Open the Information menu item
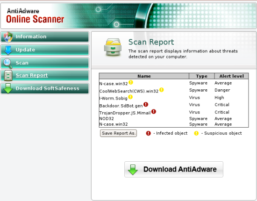The height and width of the screenshot is (201, 257). pos(45,37)
